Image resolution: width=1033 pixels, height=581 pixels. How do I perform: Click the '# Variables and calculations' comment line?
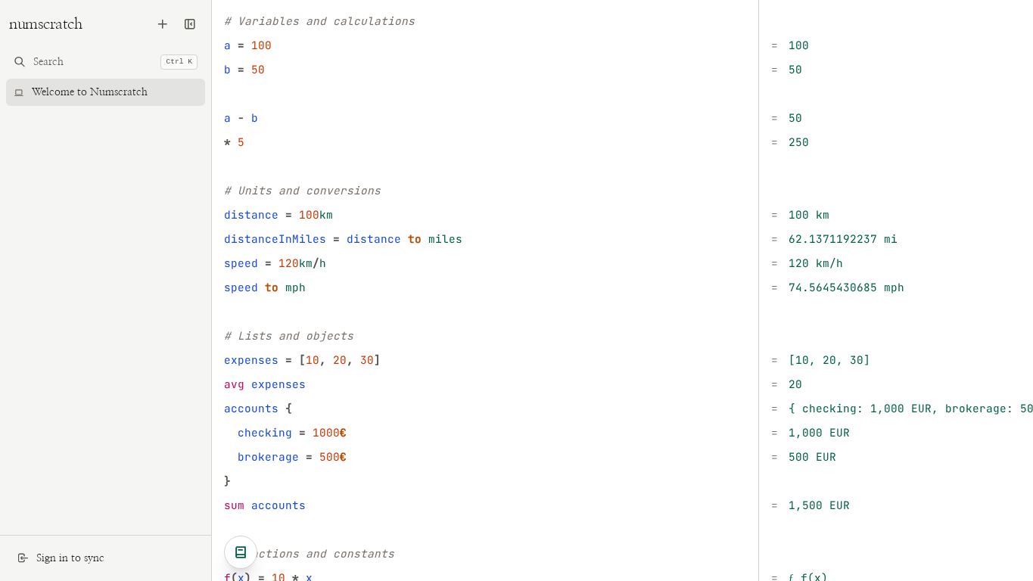pos(319,21)
